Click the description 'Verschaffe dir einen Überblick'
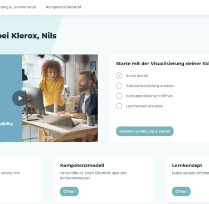Viewport: 209px width, 204px height. pyautogui.click(x=93, y=176)
